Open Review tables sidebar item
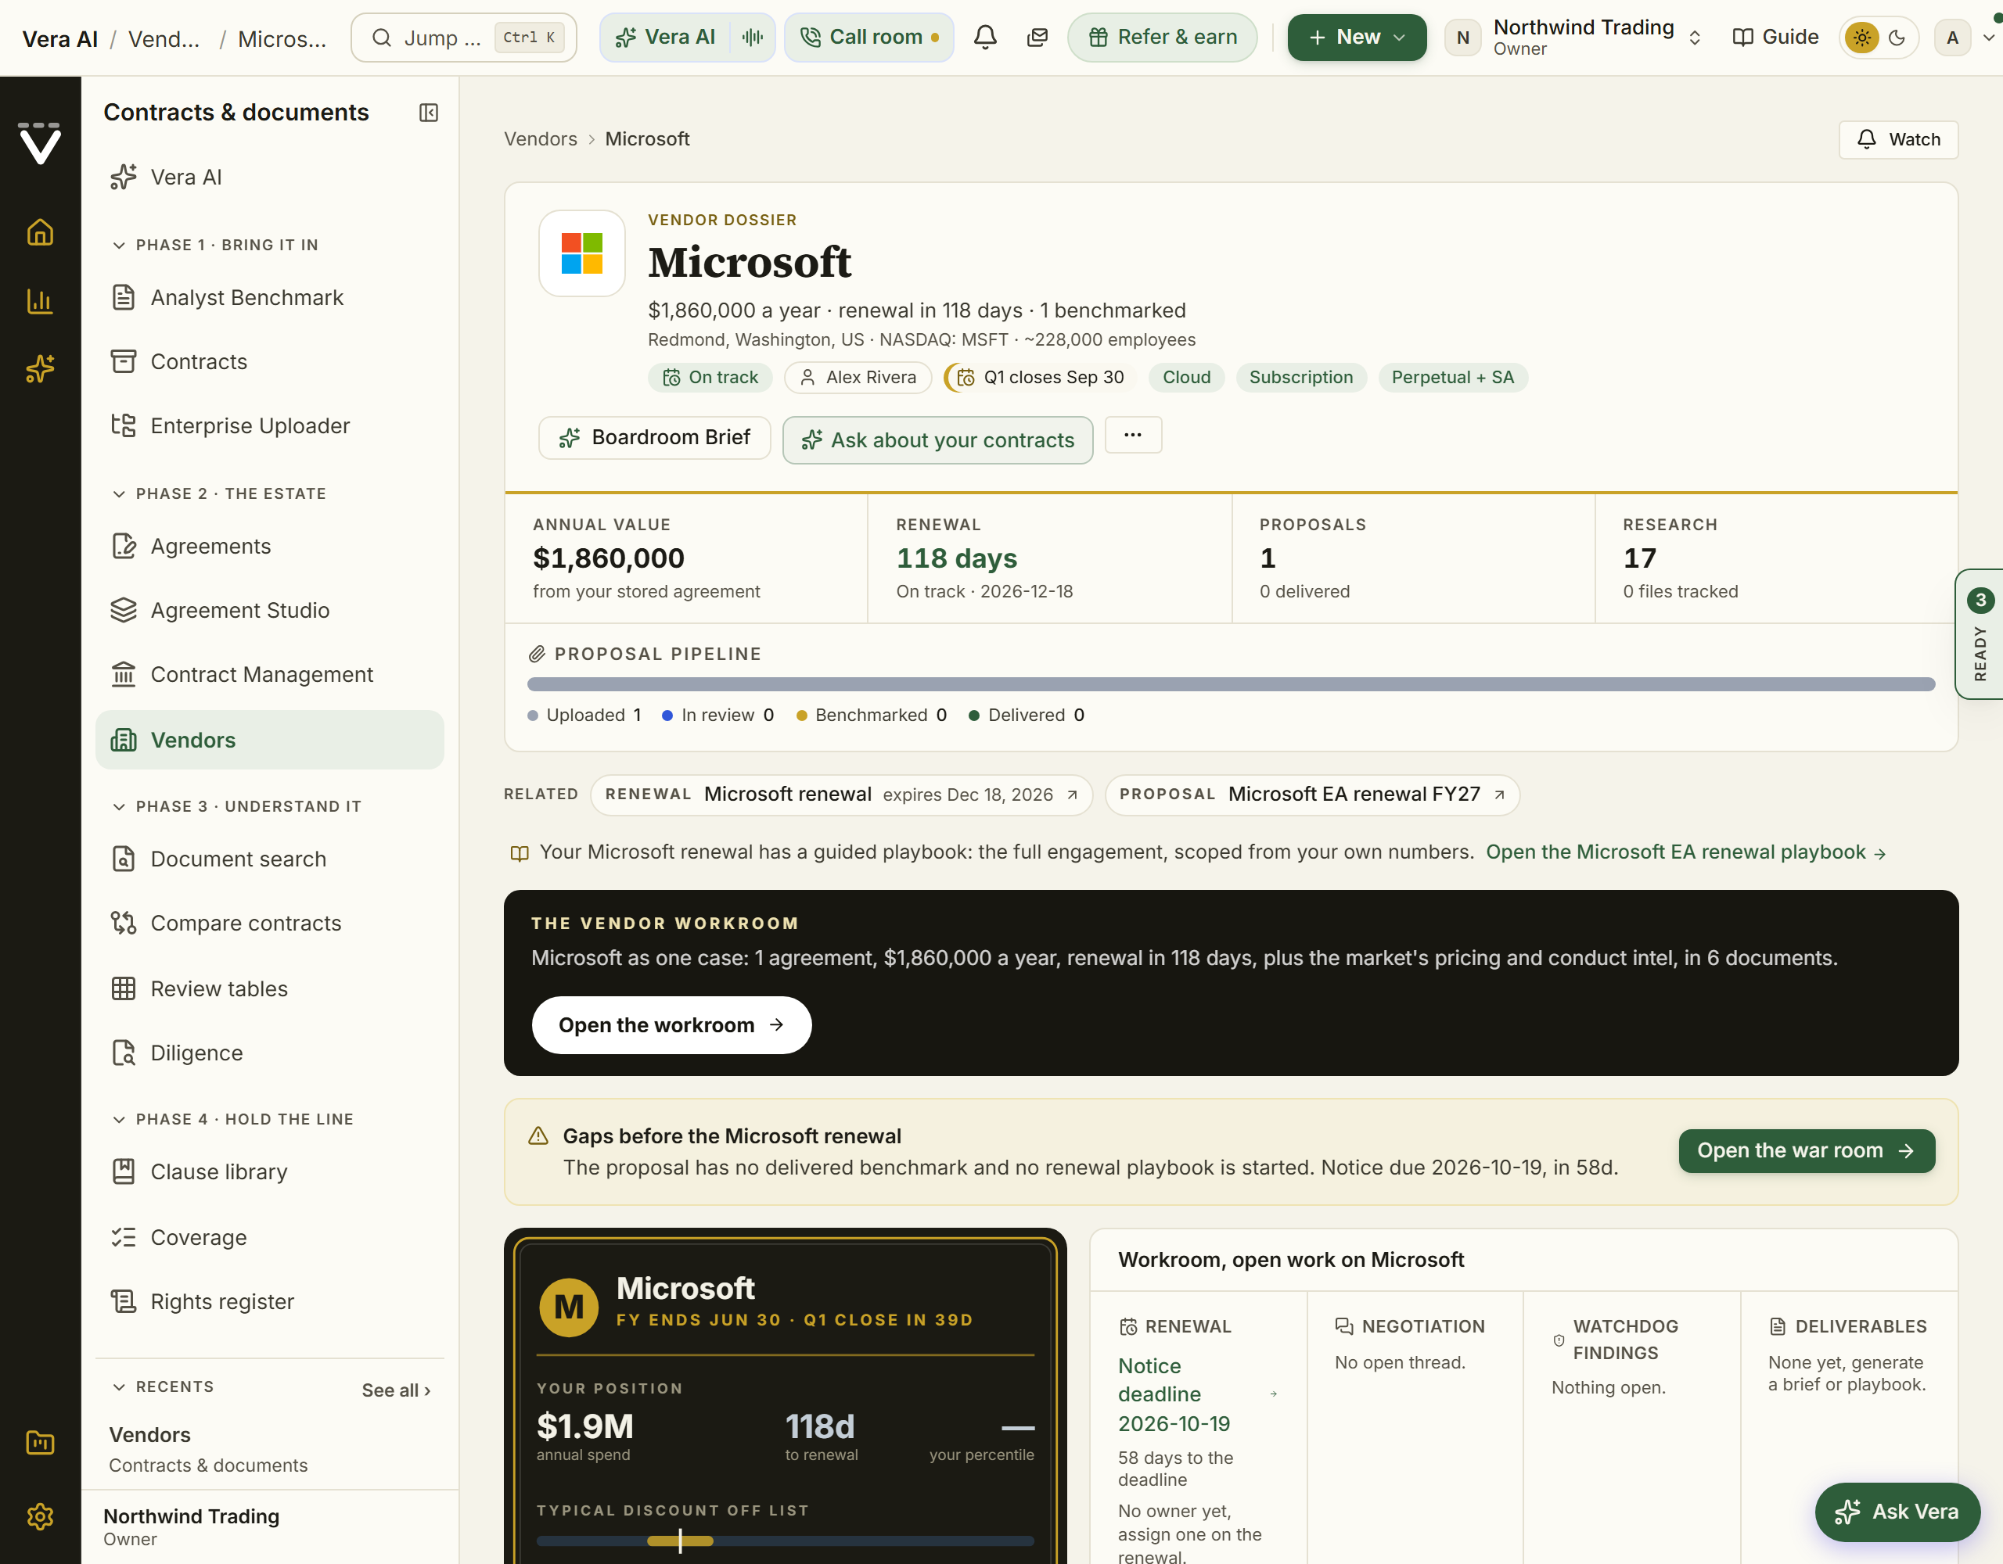Image resolution: width=2003 pixels, height=1564 pixels. coord(270,988)
